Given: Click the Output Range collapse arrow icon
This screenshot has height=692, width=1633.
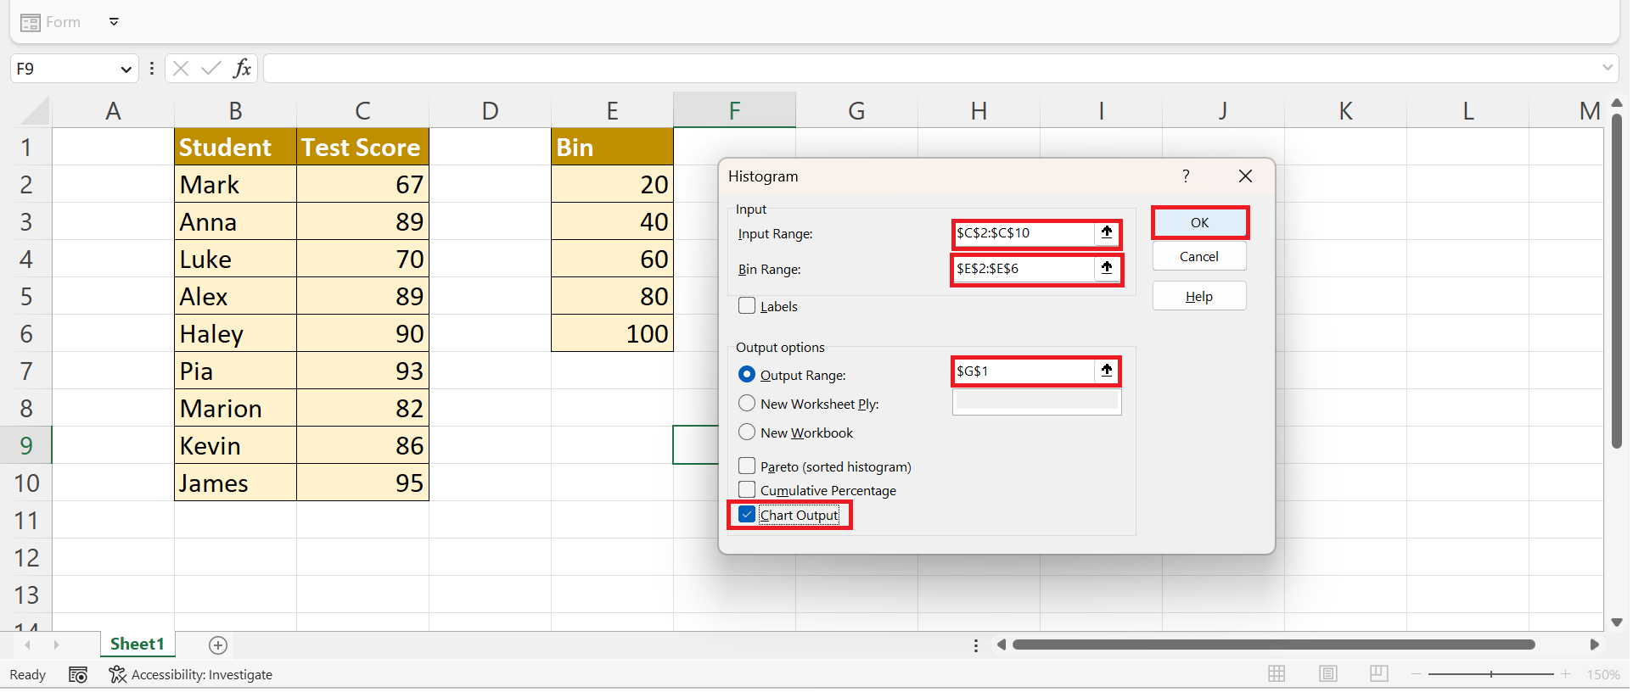Looking at the screenshot, I should [1106, 371].
